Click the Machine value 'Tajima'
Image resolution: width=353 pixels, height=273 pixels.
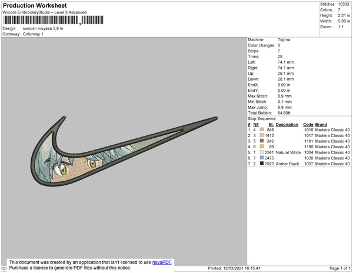pos(284,39)
